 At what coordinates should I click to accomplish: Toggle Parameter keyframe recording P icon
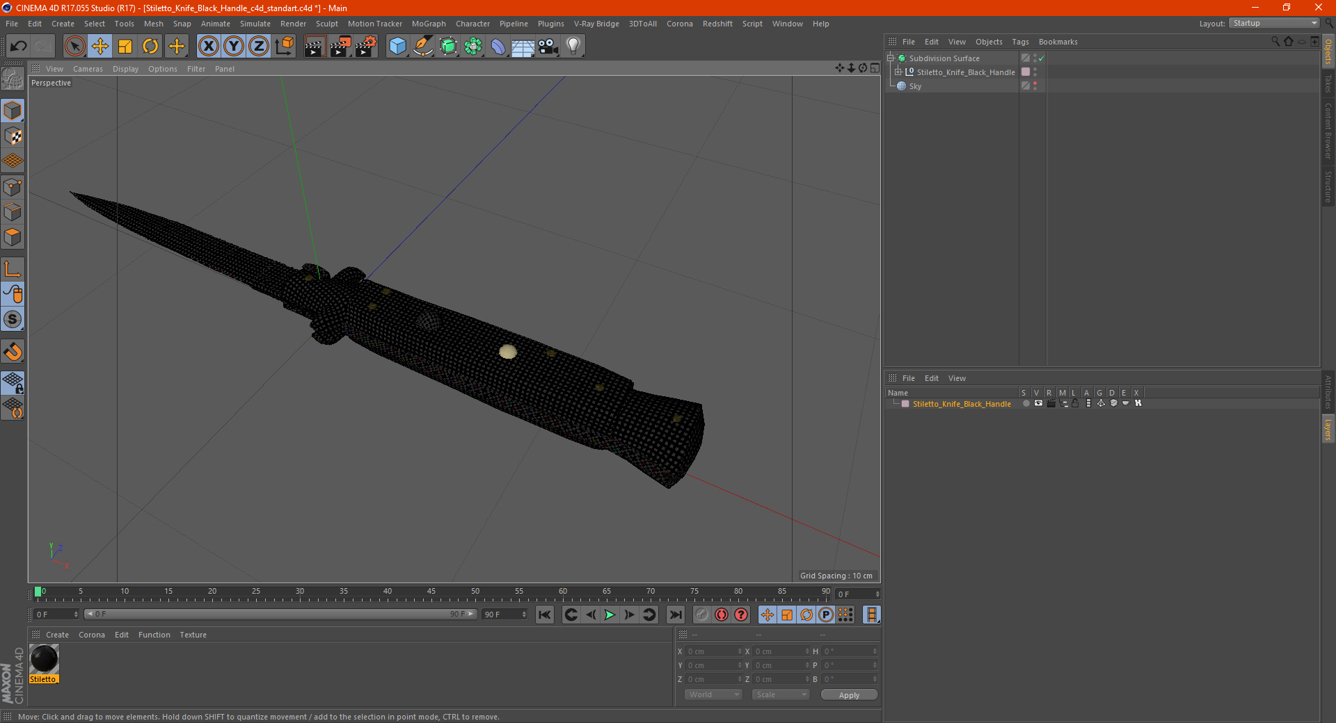point(826,615)
